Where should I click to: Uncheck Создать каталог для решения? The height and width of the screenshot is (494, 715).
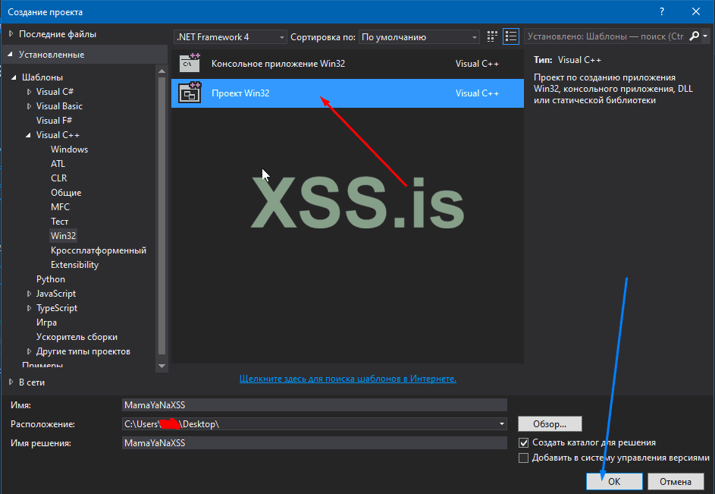tap(522, 442)
